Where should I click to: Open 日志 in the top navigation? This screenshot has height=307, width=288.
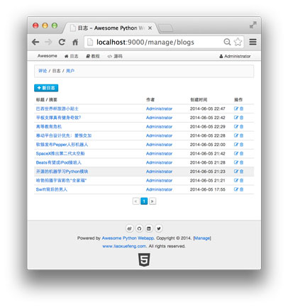(71, 56)
